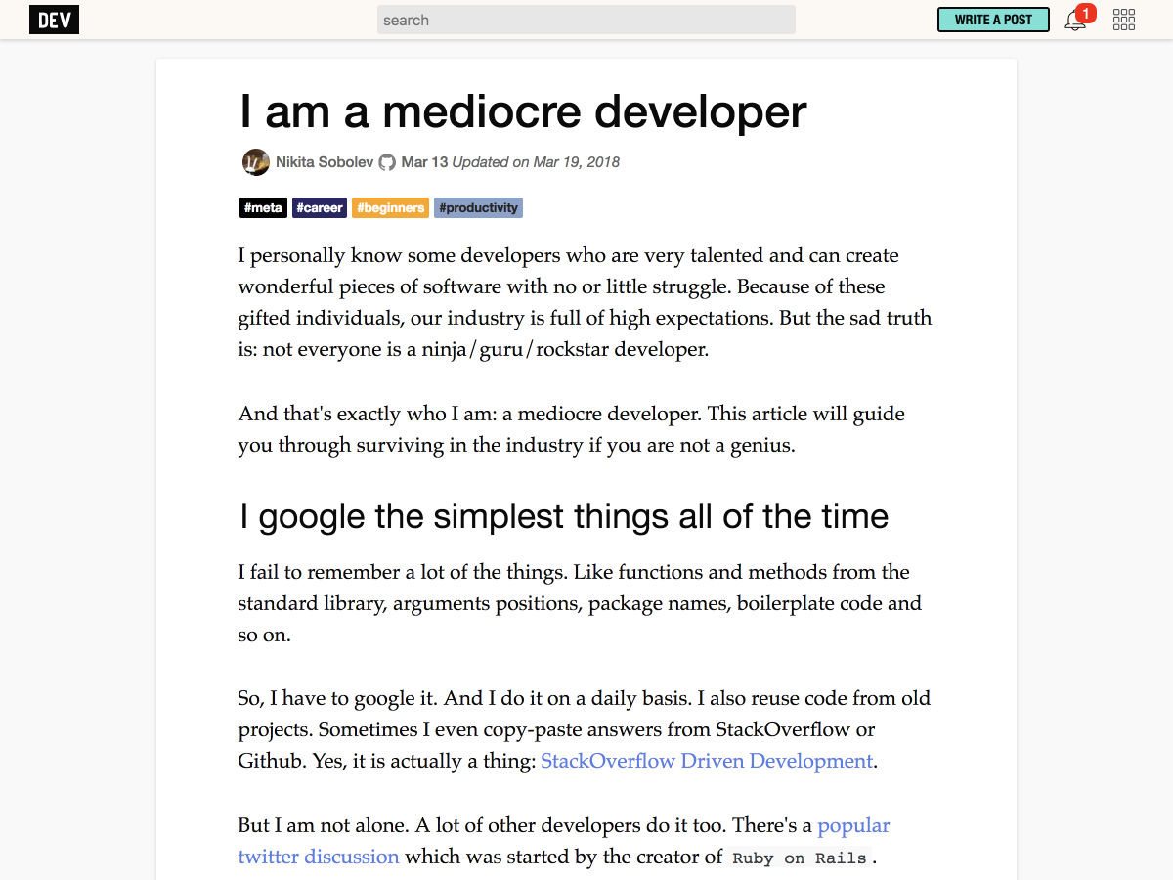
Task: Open Nikita Sobolev's avatar picture
Action: pos(256,162)
